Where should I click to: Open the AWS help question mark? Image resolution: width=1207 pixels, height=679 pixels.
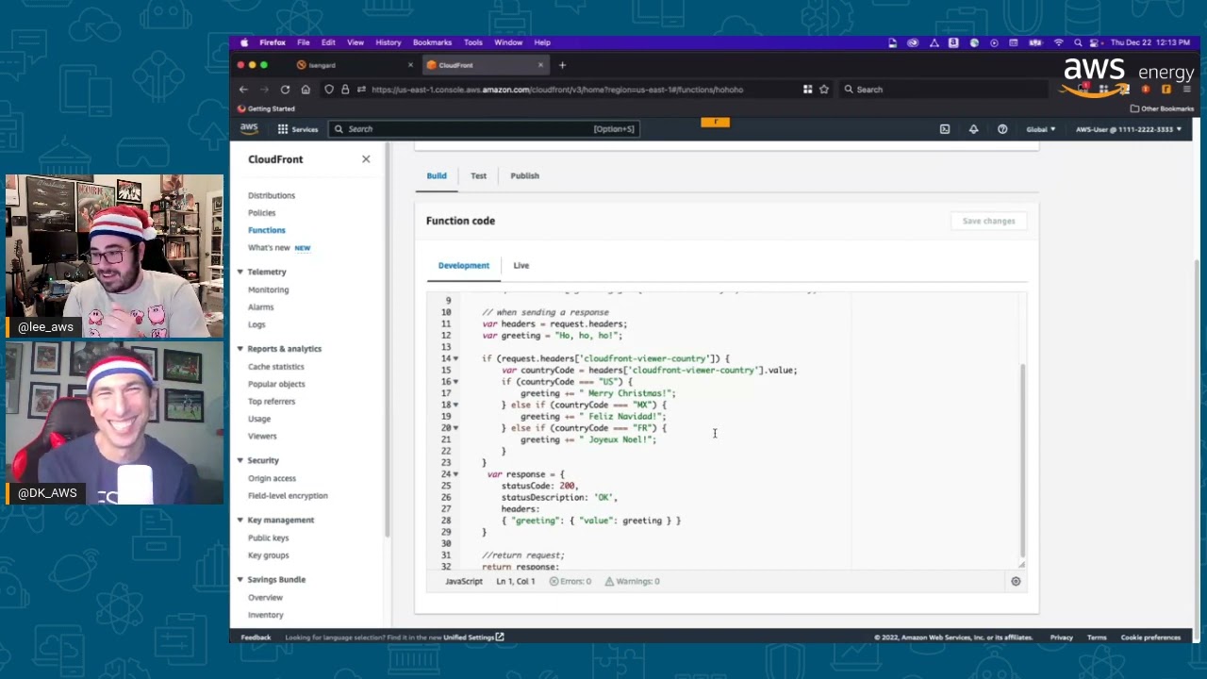pyautogui.click(x=1002, y=129)
